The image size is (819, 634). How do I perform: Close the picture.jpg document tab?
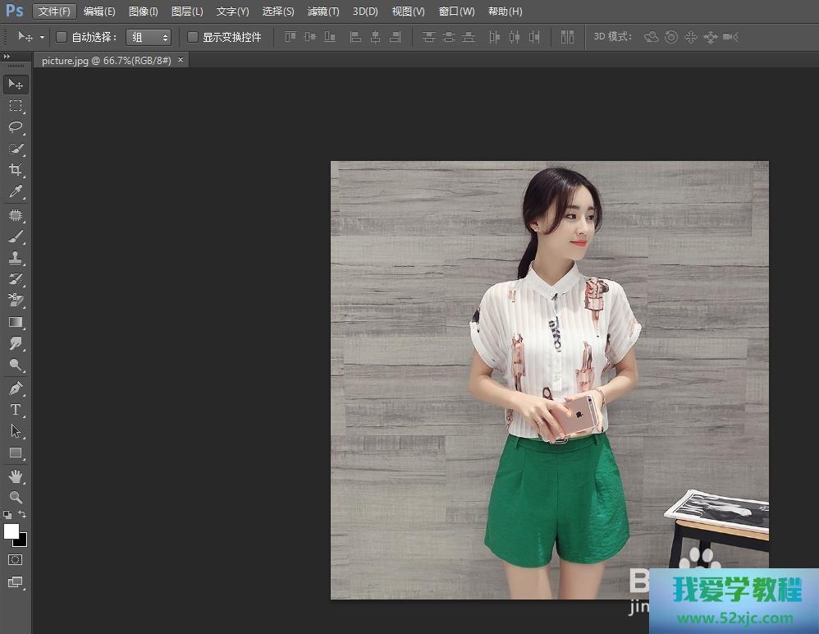181,60
